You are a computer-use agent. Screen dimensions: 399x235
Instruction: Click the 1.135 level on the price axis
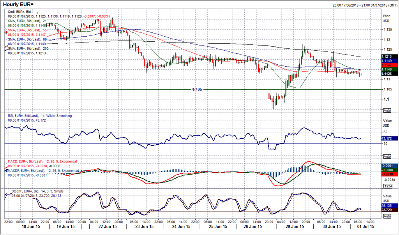click(388, 30)
